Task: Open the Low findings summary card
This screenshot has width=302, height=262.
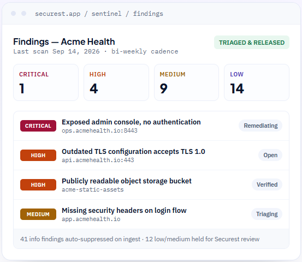Action: click(257, 82)
